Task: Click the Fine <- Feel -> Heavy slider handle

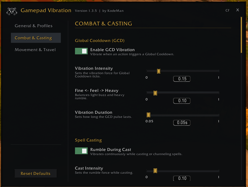Action: point(155,93)
